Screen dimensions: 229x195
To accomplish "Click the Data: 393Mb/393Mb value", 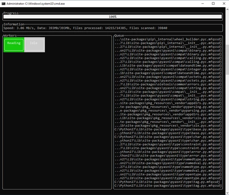I will [53, 28].
